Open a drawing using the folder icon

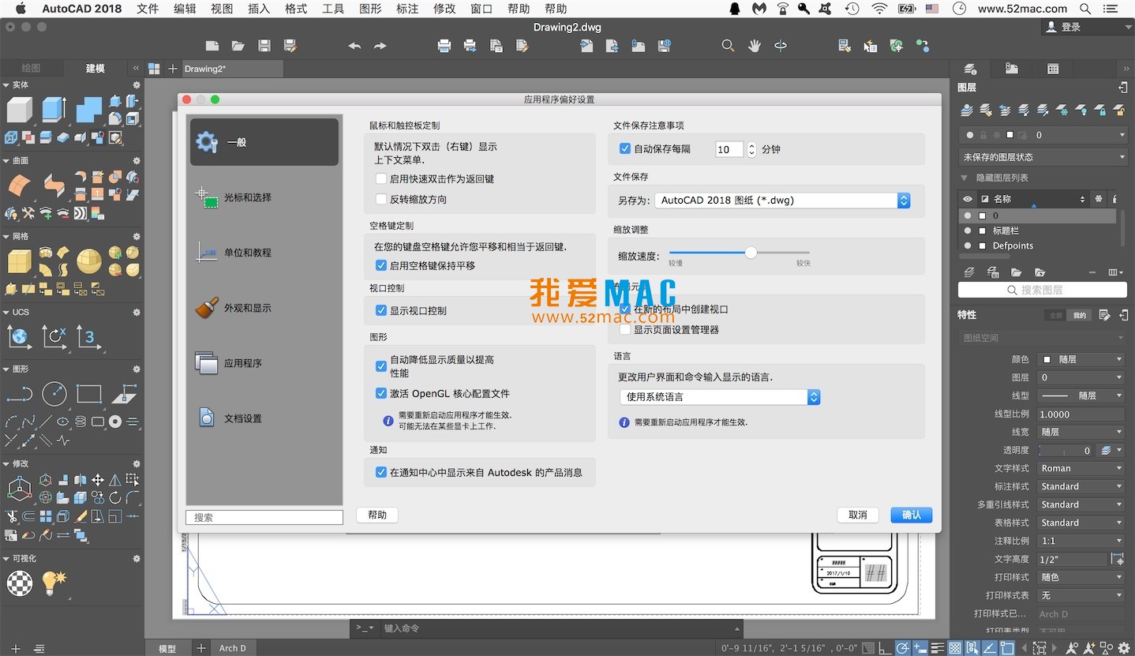(238, 46)
